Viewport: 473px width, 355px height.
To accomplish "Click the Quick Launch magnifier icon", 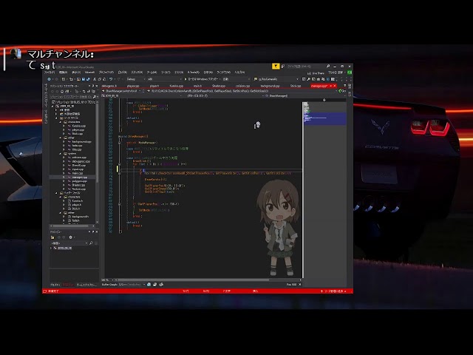I will 328,66.
